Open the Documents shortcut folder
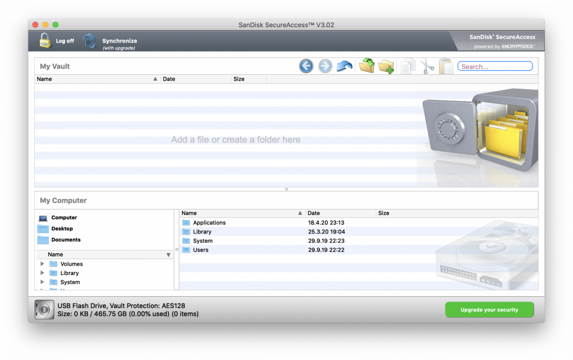The image size is (573, 360). coord(59,240)
